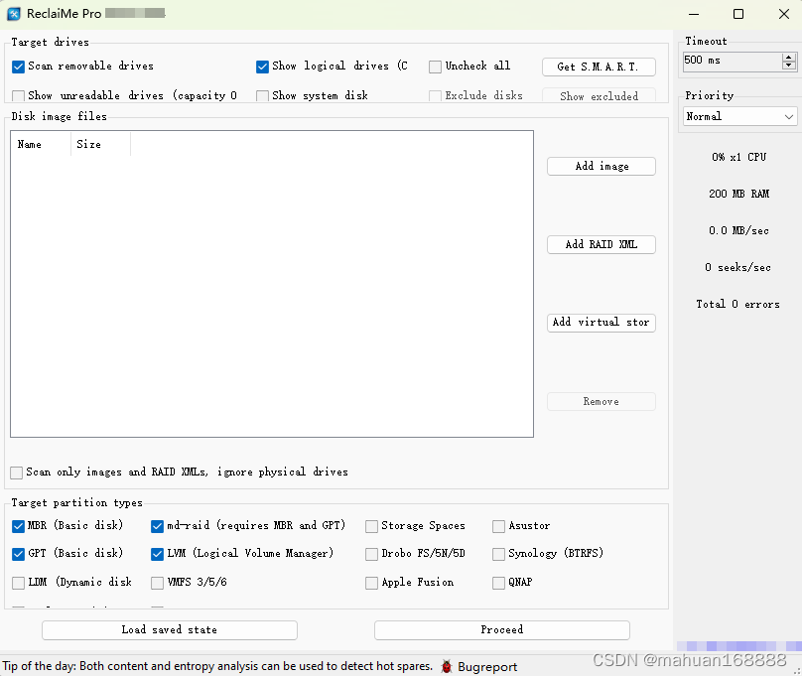
Task: Enable Scan only images and RAID XMLs
Action: click(16, 473)
